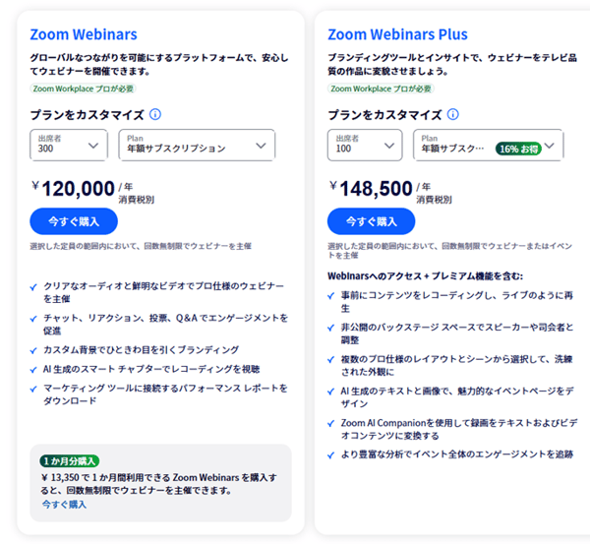Click Zoom Workplace プロが必要 tag under Webinars Plus
This screenshot has width=590, height=544.
point(381,89)
